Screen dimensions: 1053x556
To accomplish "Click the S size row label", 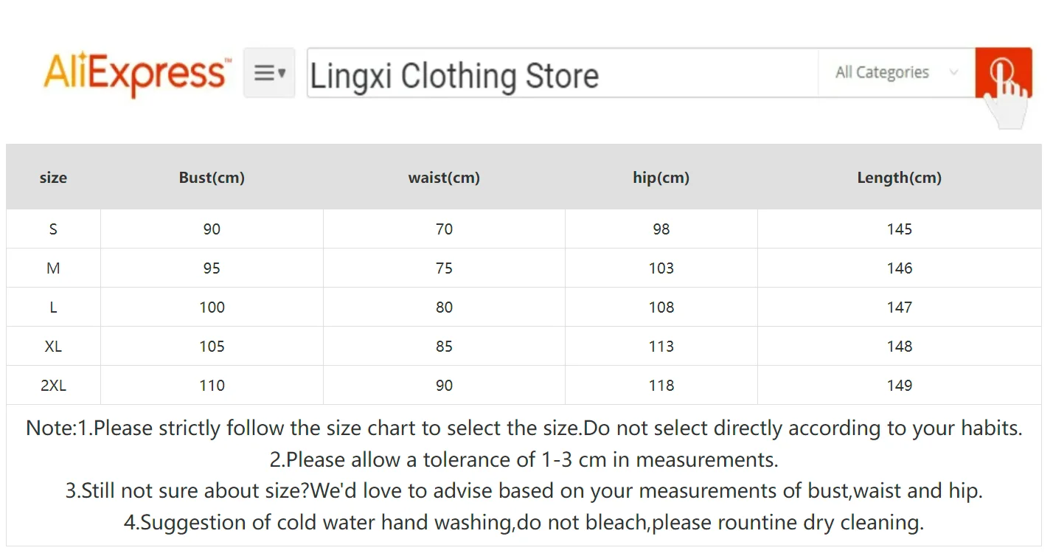I will (x=53, y=229).
